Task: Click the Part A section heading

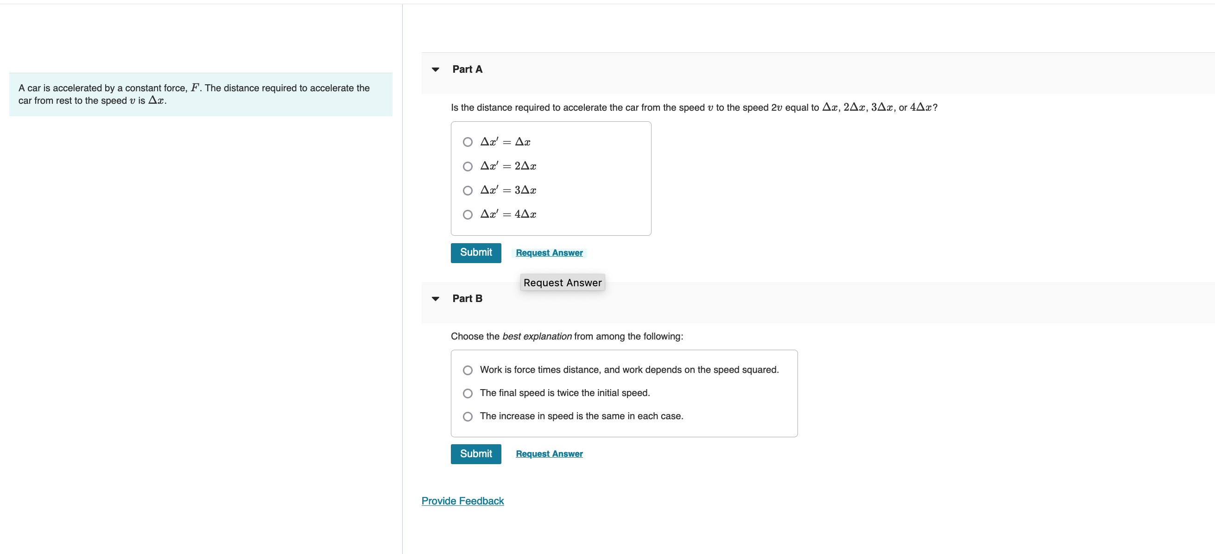Action: [x=467, y=69]
